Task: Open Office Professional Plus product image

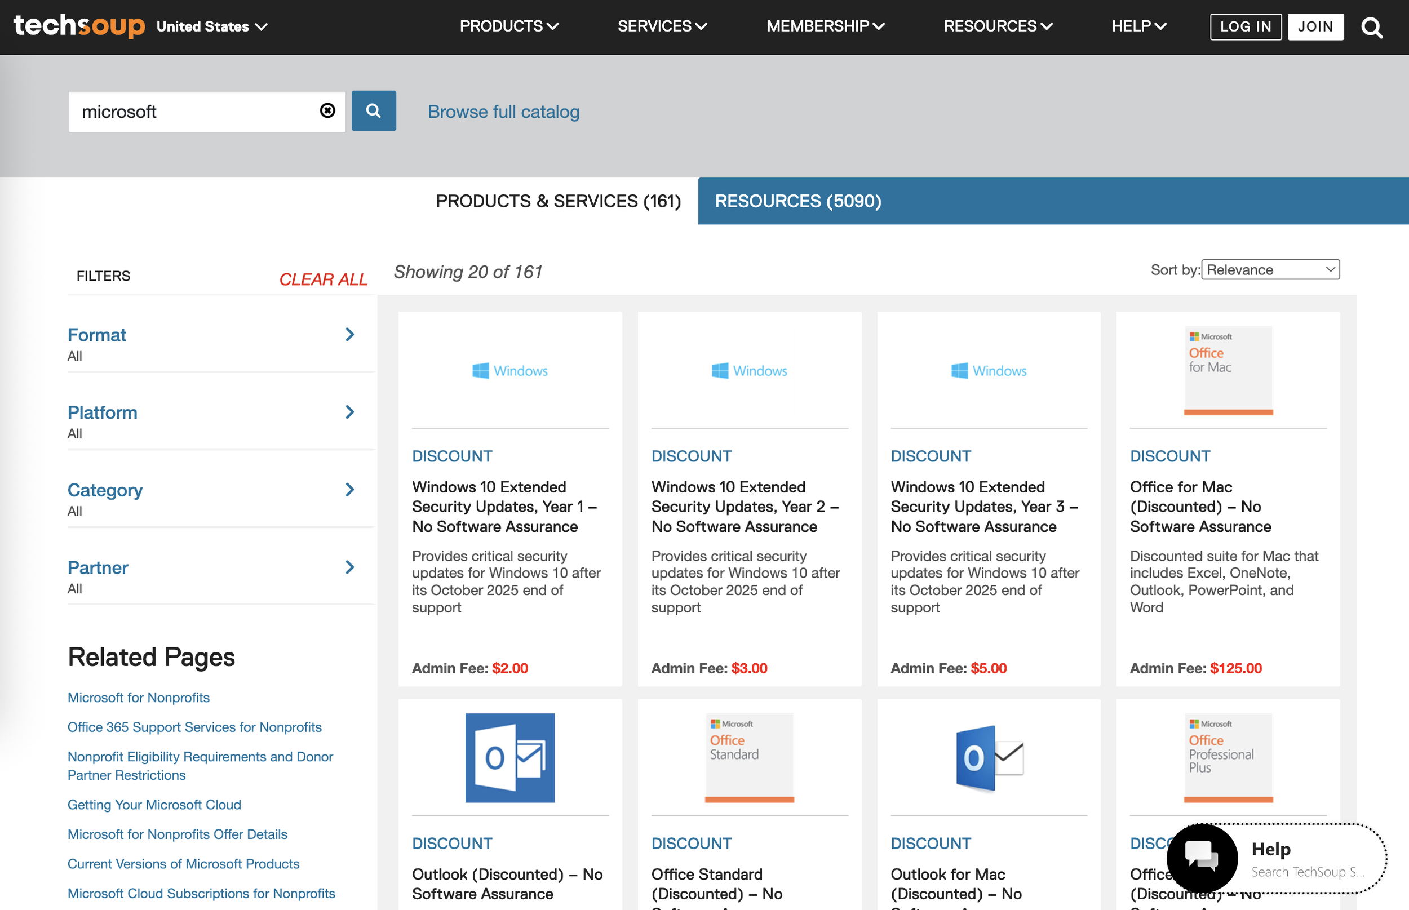Action: [1228, 757]
